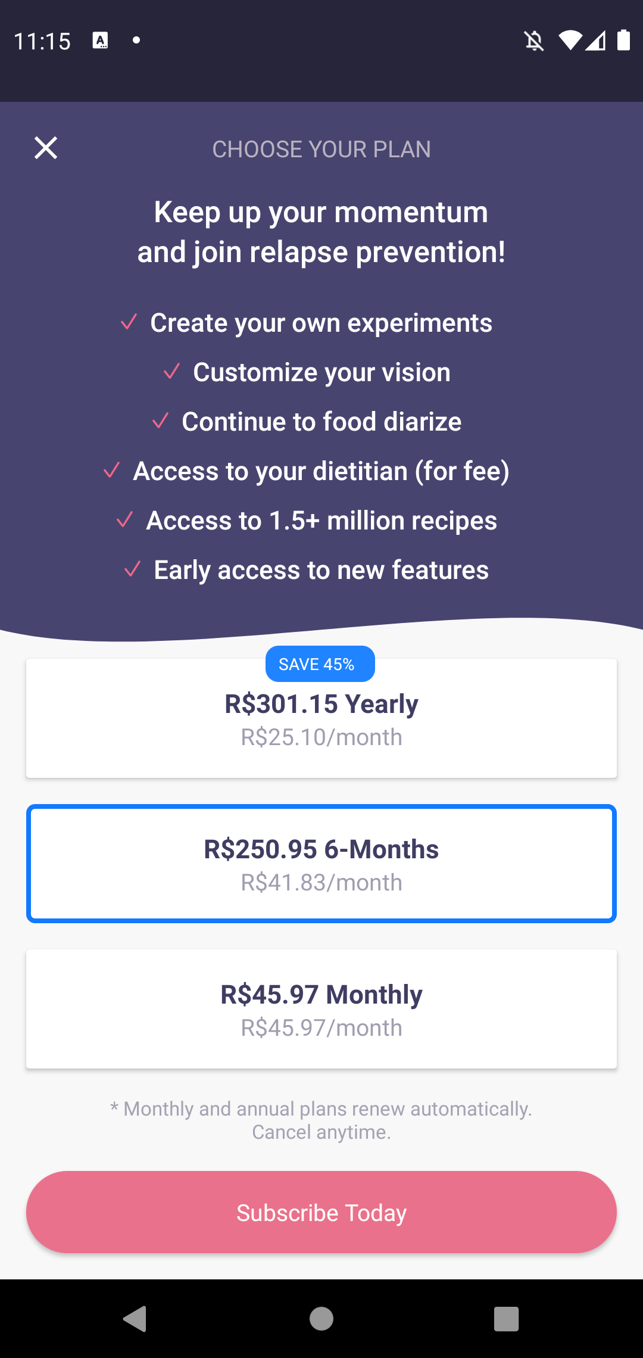Close the Choose Your Plan screen
Screen dimensions: 643x1358
point(46,148)
